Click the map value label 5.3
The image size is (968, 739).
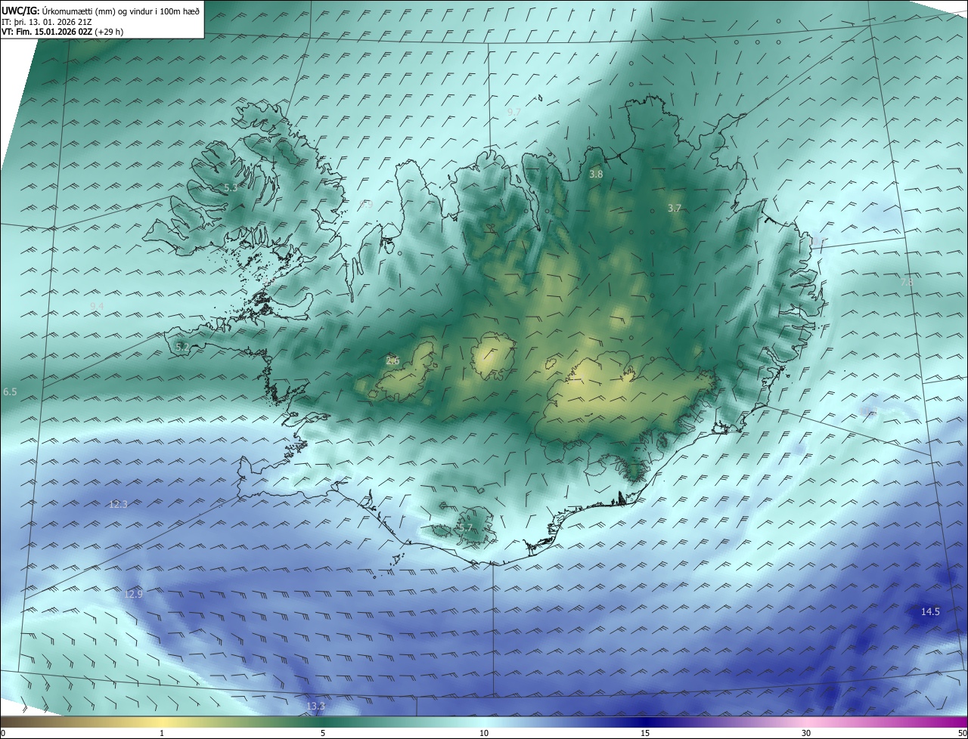(x=231, y=187)
